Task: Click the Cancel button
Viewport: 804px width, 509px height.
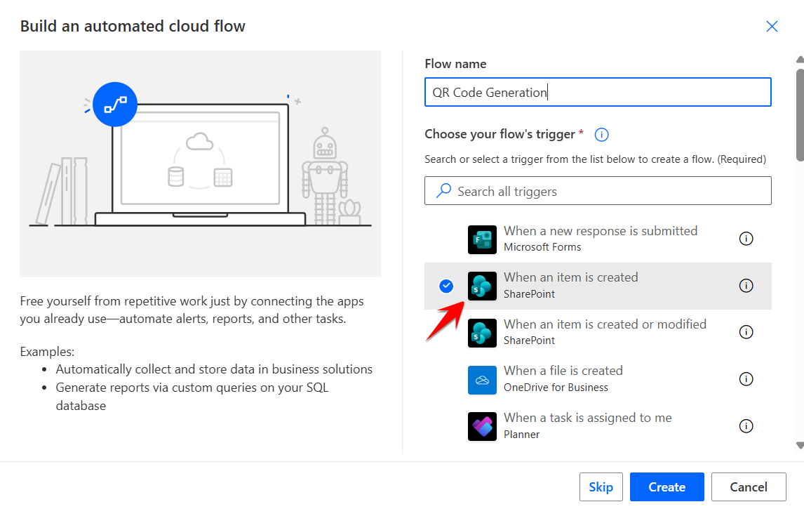Action: pos(749,487)
